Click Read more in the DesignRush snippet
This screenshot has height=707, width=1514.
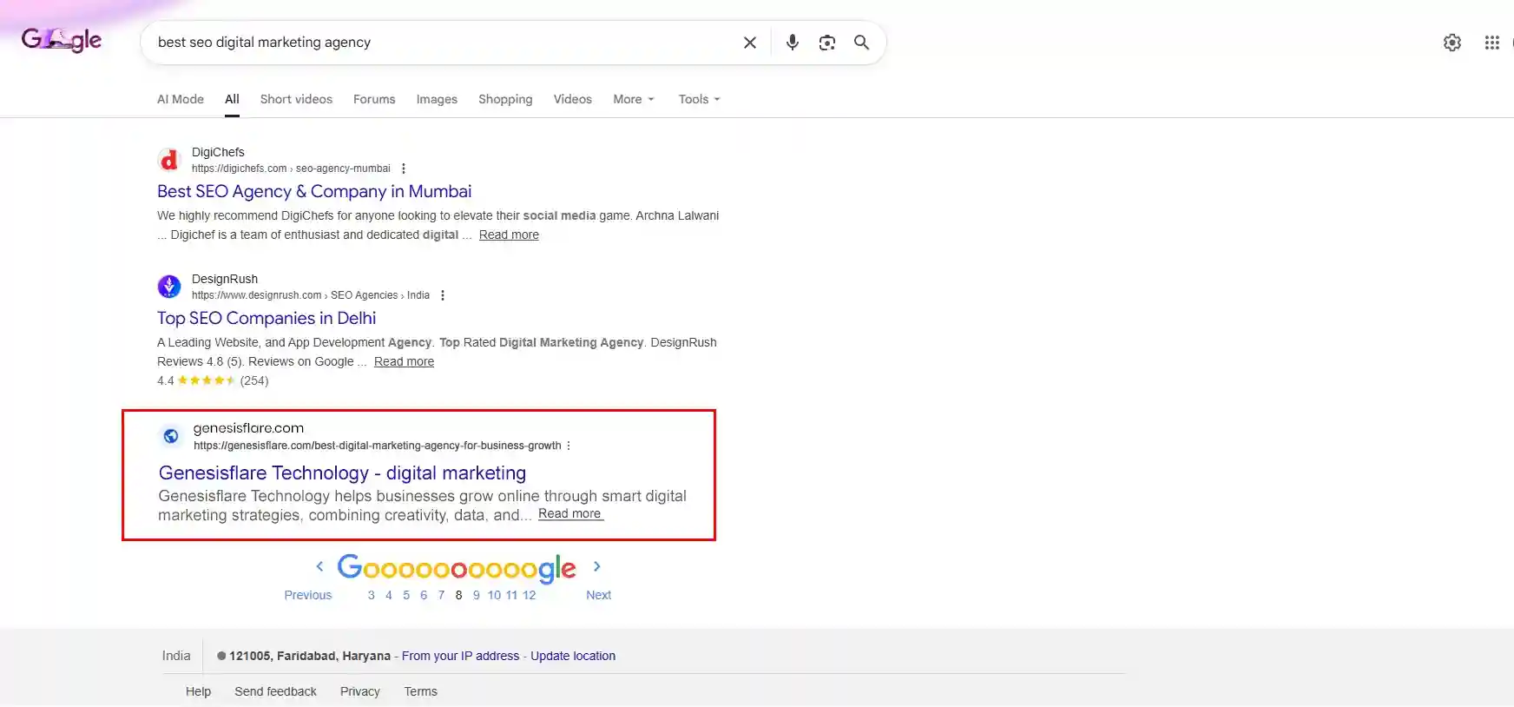click(404, 361)
